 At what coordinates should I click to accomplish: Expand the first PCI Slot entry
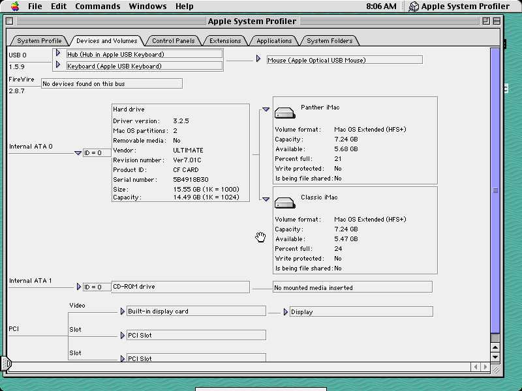tap(123, 336)
